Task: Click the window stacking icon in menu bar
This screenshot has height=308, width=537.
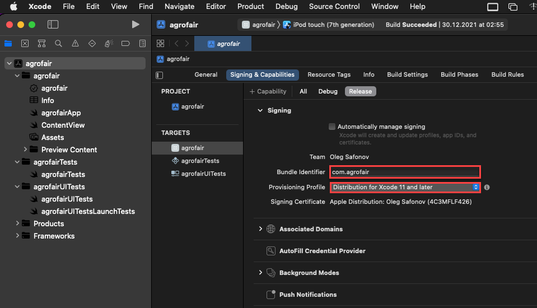Action: coord(513,7)
